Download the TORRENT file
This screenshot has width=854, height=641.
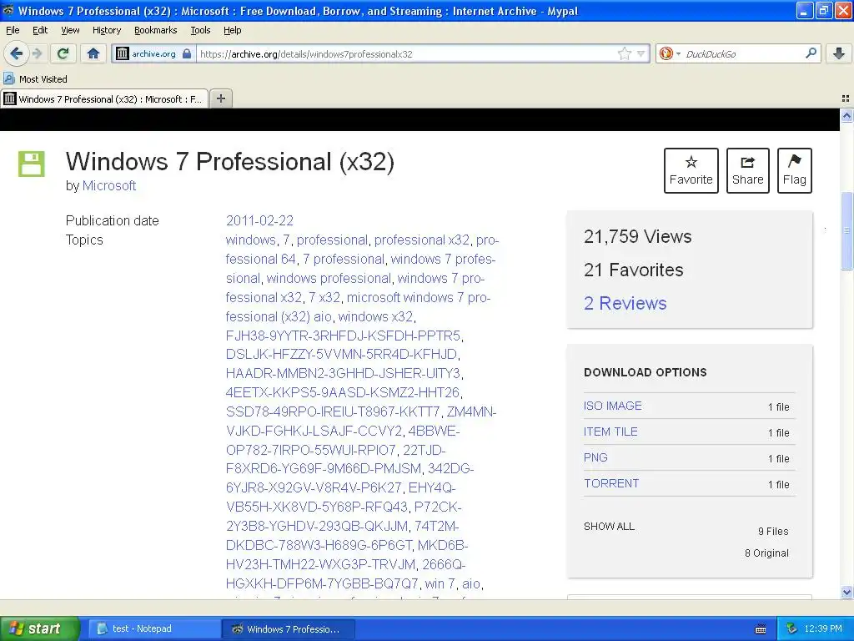click(611, 483)
